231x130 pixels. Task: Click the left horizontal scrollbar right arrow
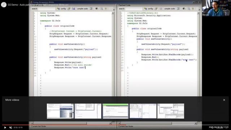(110, 123)
